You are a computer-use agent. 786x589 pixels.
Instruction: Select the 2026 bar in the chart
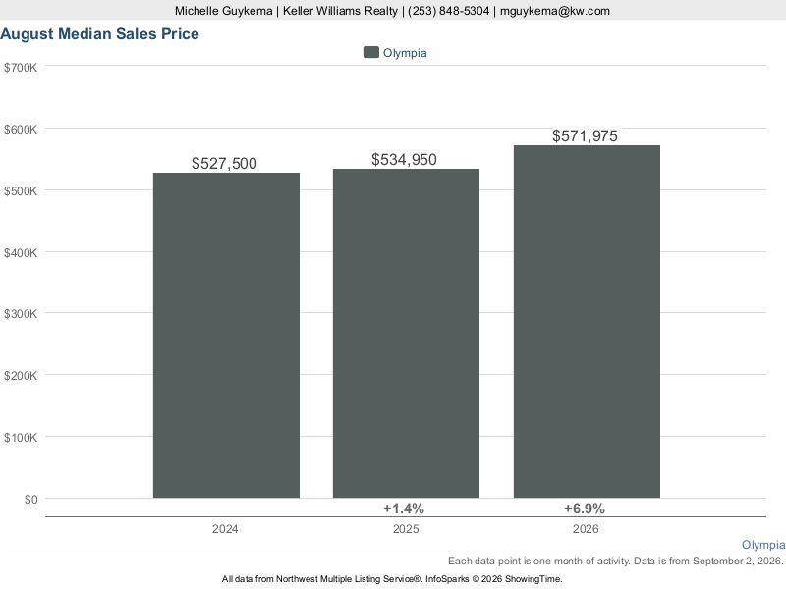coord(587,322)
